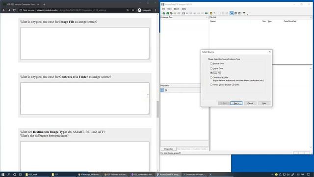
Task: Open the t155_content.txt taskbar item
Action: [142, 175]
